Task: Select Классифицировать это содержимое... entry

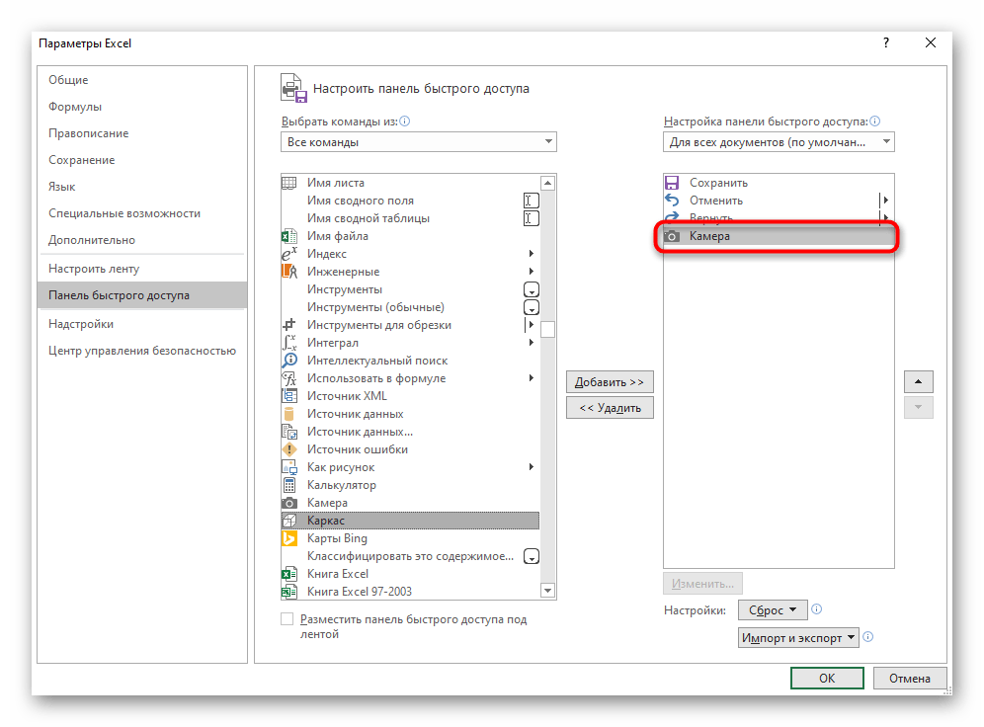Action: [410, 556]
